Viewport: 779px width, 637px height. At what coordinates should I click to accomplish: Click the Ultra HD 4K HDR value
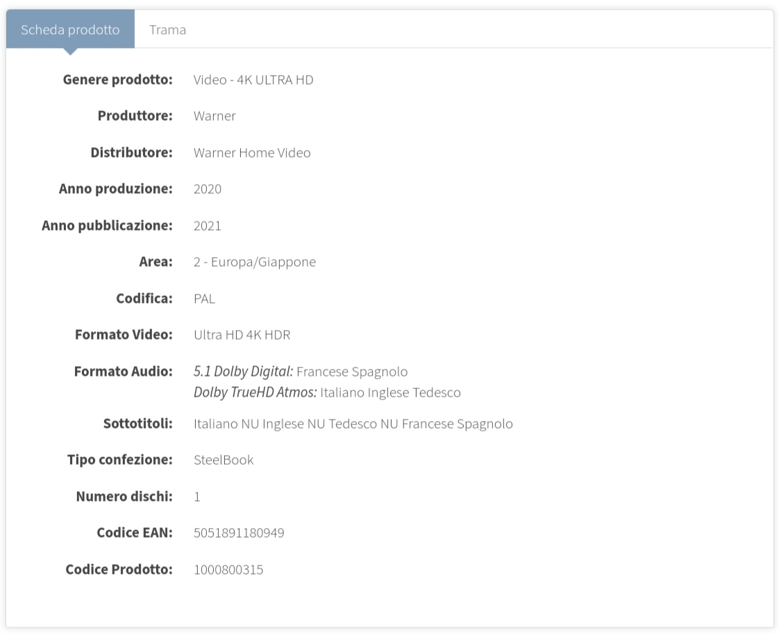(242, 335)
